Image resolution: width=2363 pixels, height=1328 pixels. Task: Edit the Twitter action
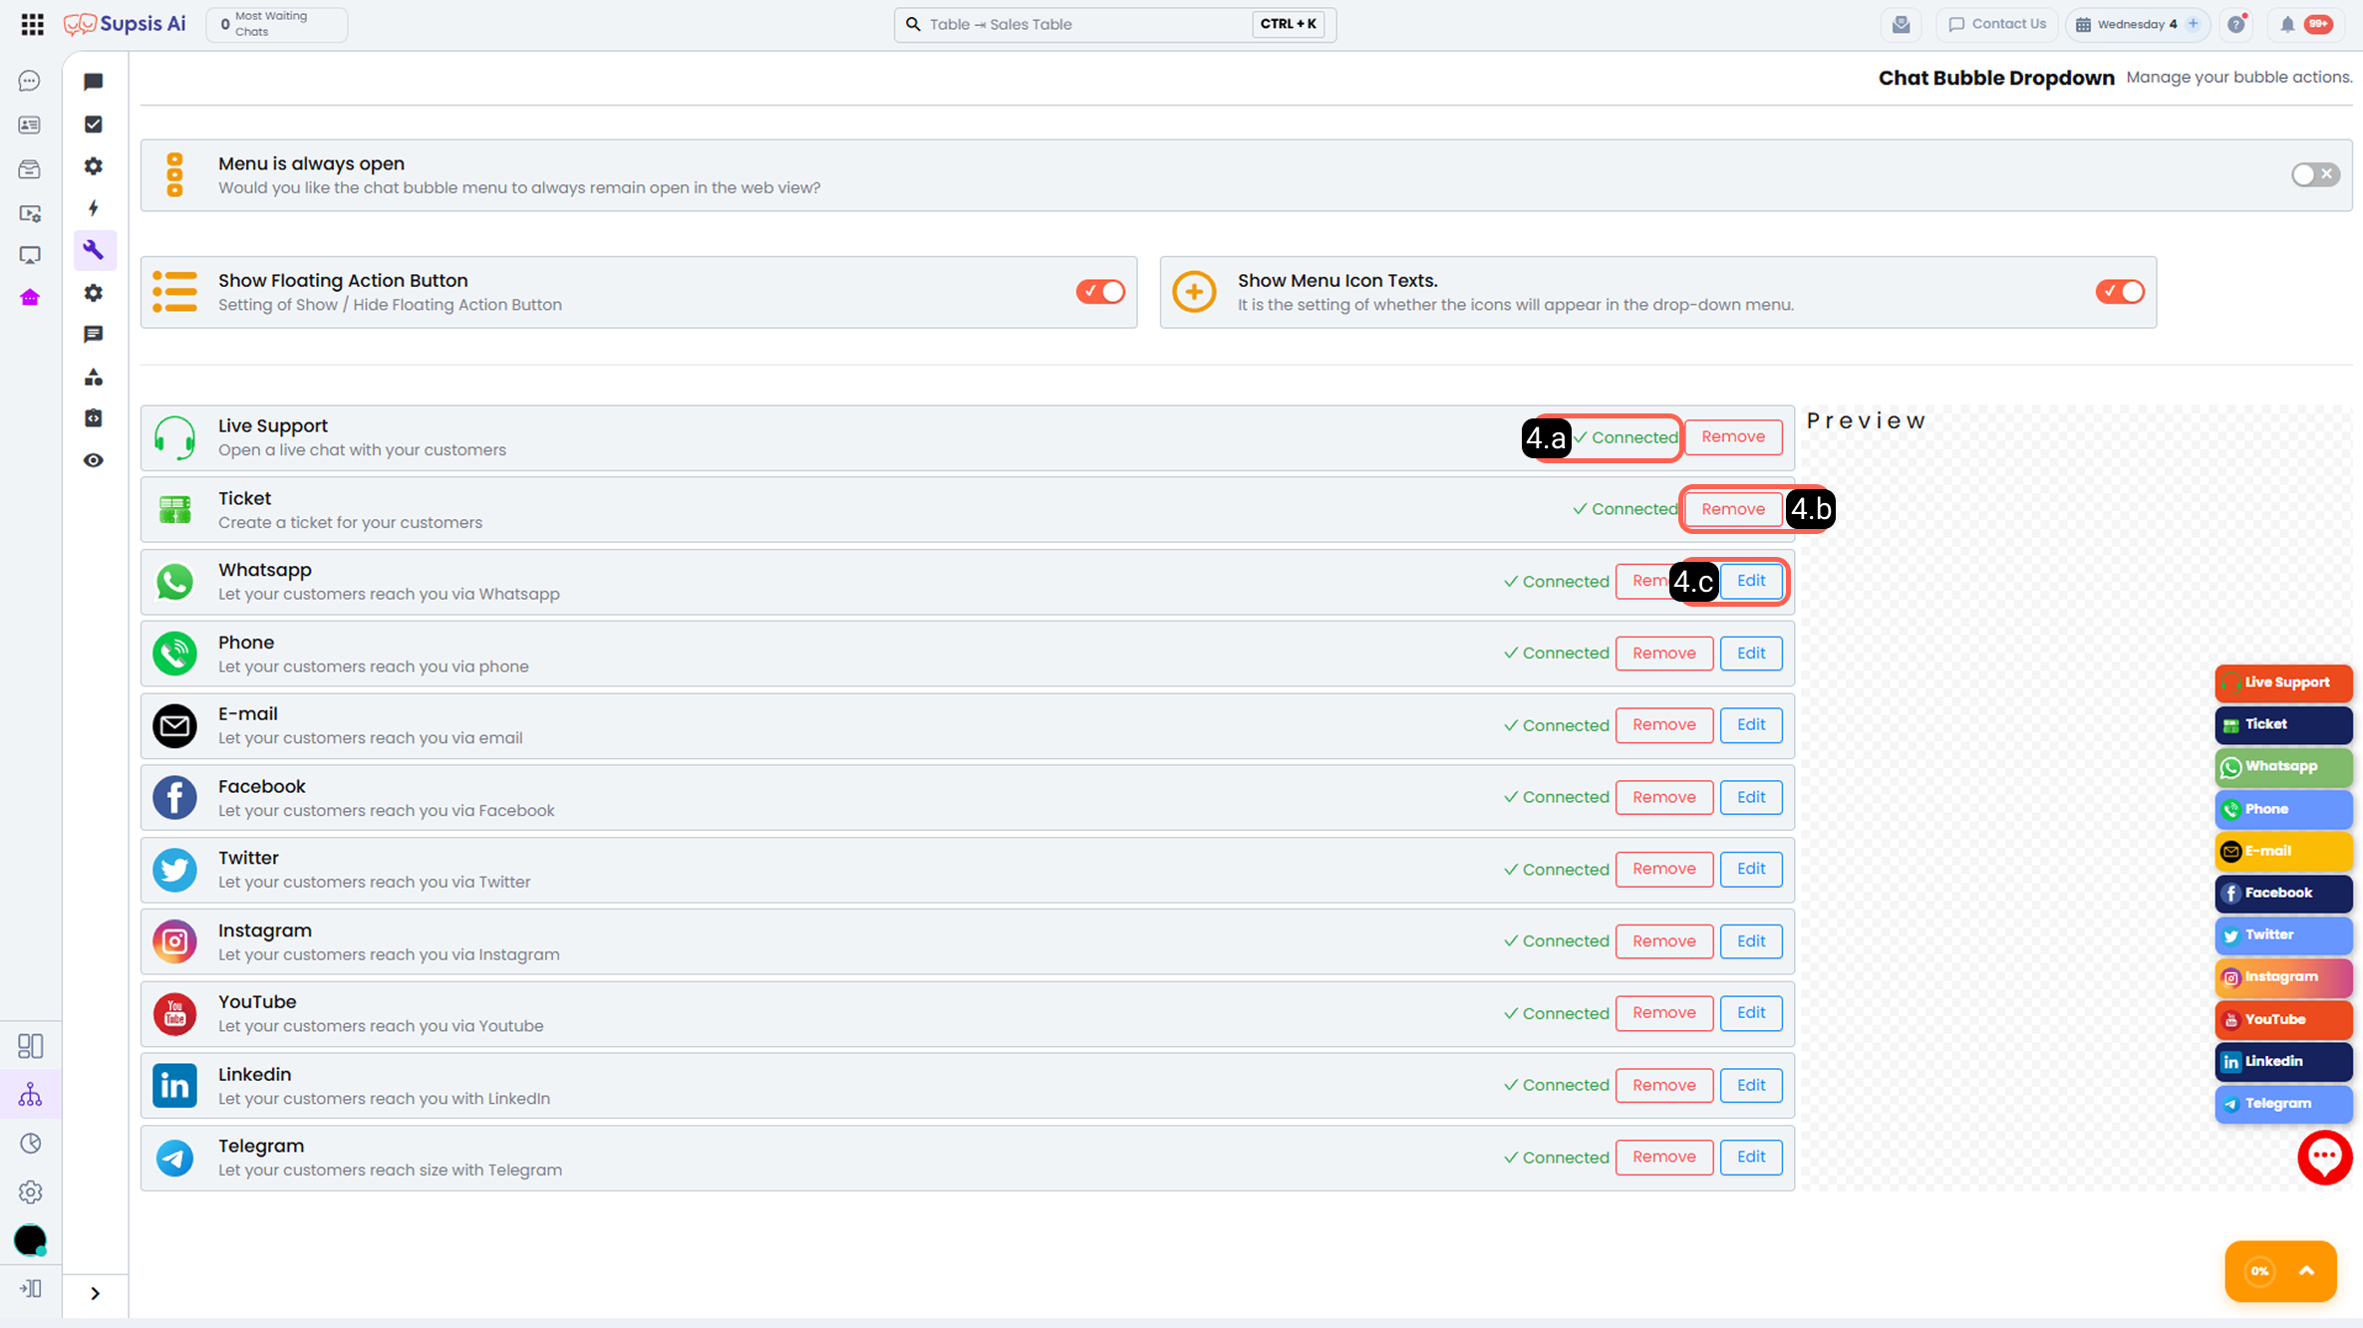pos(1751,869)
